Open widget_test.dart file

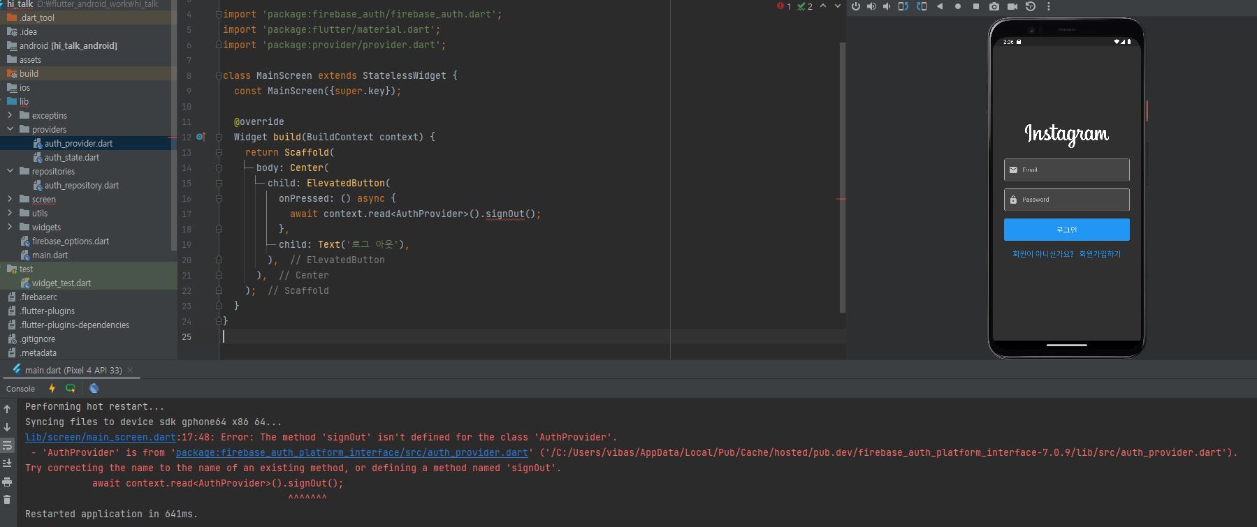[x=61, y=283]
